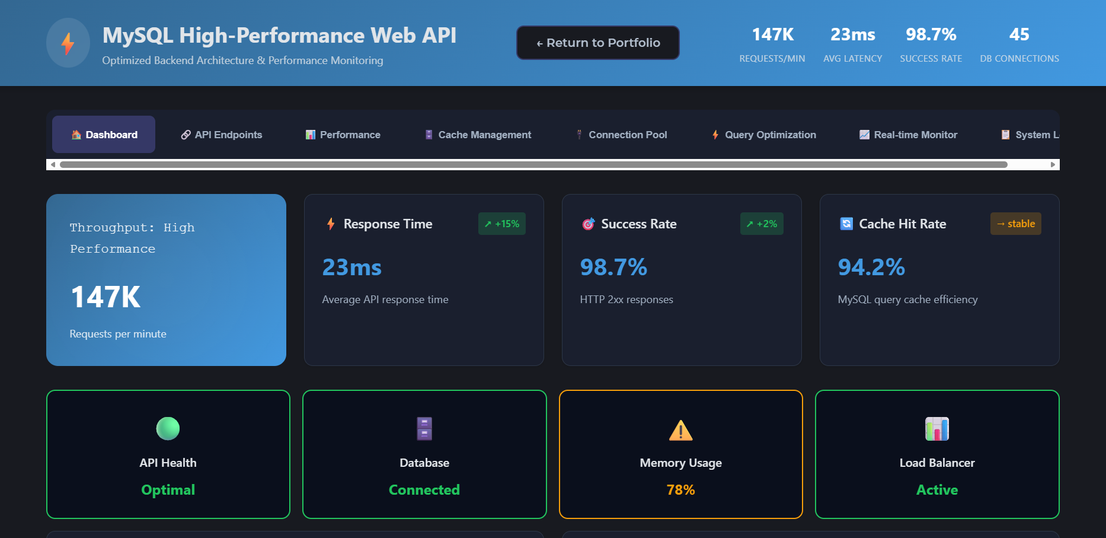Select the Throughput High Performance card
This screenshot has height=538, width=1106.
[x=166, y=279]
